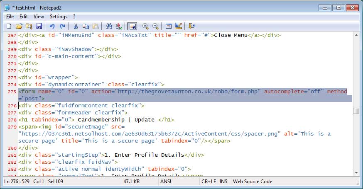Open Find with the binoculars icon

point(109,26)
